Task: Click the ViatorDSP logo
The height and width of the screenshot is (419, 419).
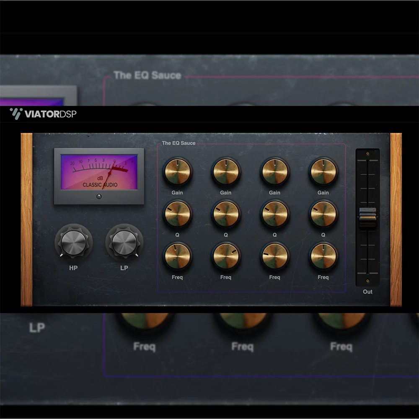Action: (43, 114)
